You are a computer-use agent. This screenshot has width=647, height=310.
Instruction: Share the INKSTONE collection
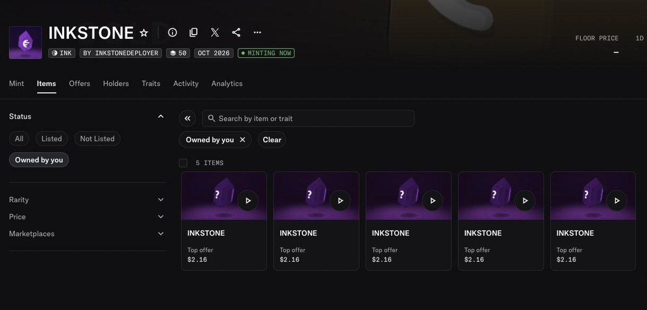[236, 32]
